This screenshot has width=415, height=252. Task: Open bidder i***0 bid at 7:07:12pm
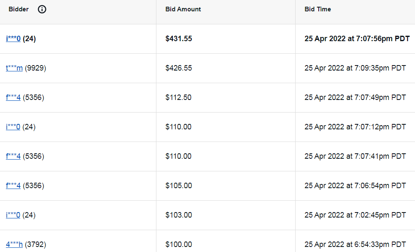tap(13, 127)
